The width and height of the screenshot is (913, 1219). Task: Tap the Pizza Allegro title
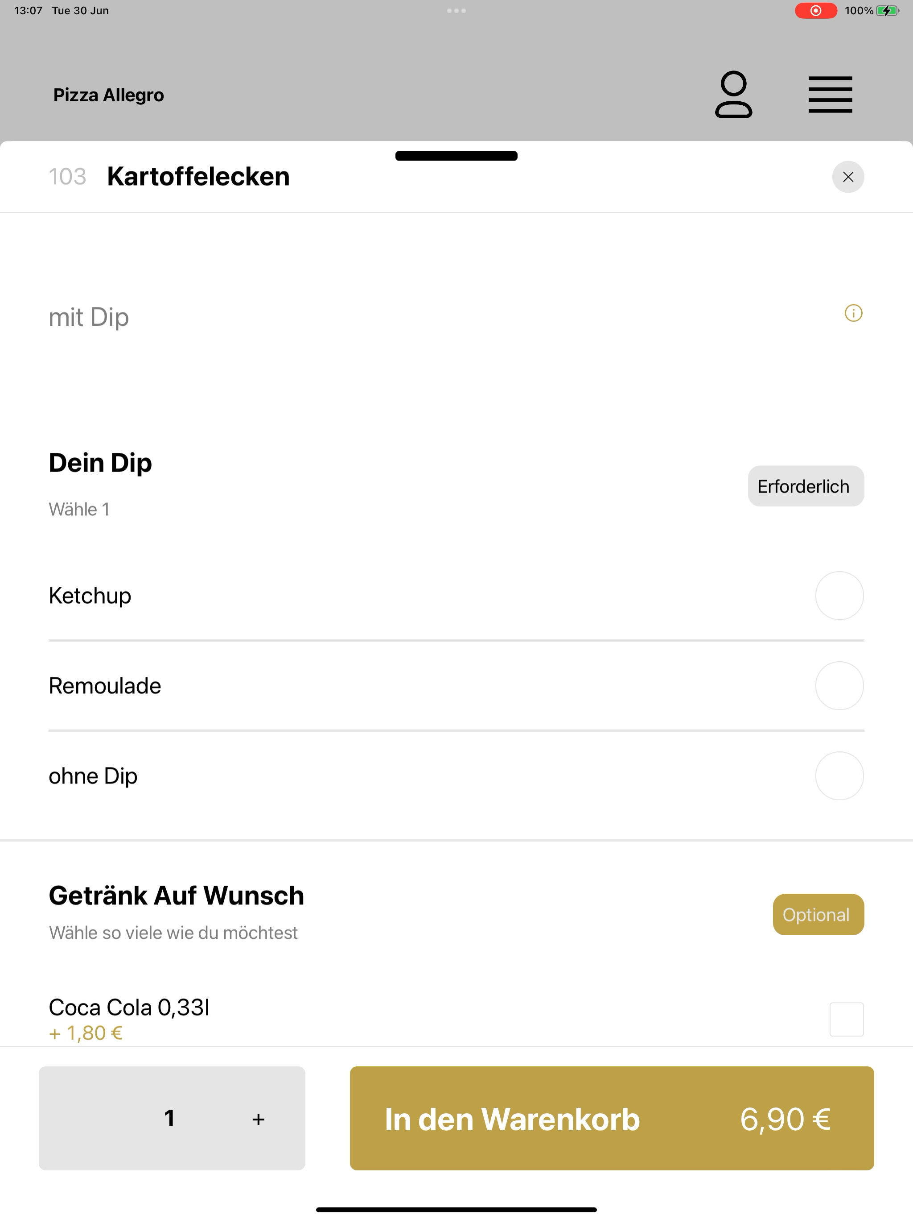coord(108,95)
